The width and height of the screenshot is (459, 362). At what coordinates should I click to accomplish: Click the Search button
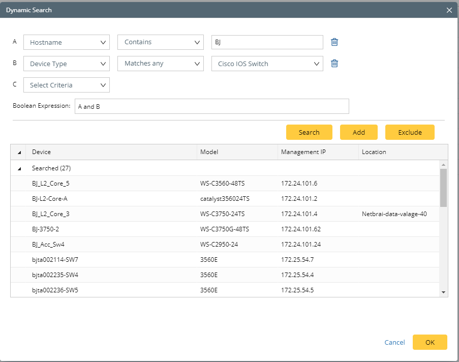(x=309, y=132)
